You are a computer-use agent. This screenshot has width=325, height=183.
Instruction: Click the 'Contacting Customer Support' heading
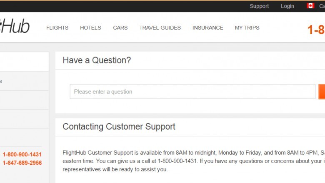pyautogui.click(x=119, y=126)
